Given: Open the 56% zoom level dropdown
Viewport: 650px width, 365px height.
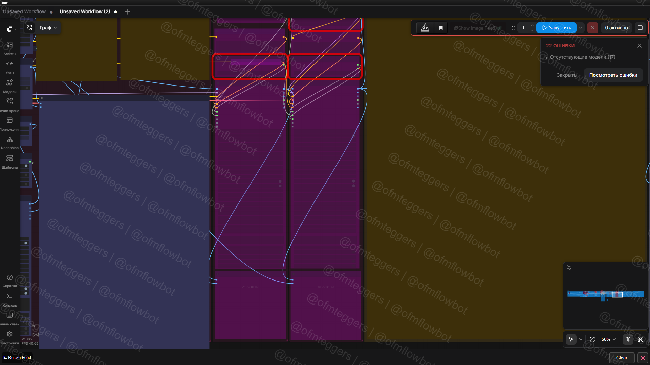Looking at the screenshot, I should coord(609,339).
